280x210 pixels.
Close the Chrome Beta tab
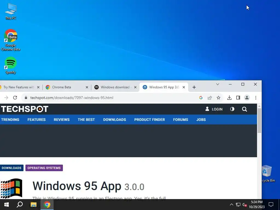click(x=87, y=87)
